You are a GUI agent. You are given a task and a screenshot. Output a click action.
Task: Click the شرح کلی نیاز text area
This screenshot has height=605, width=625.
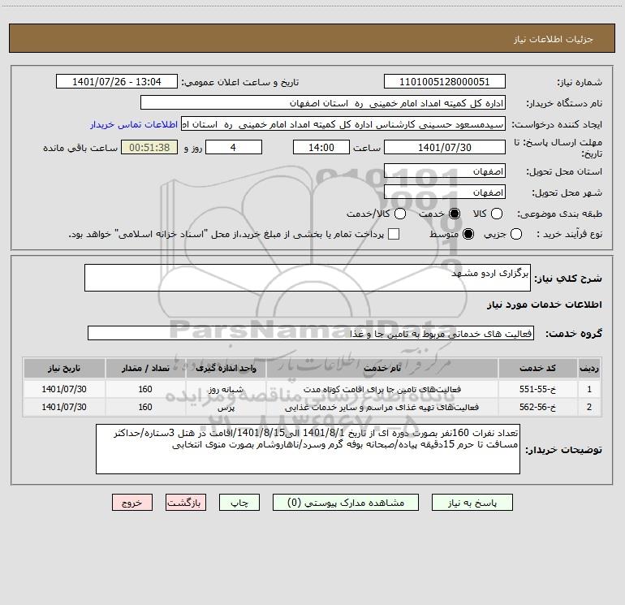(308, 278)
